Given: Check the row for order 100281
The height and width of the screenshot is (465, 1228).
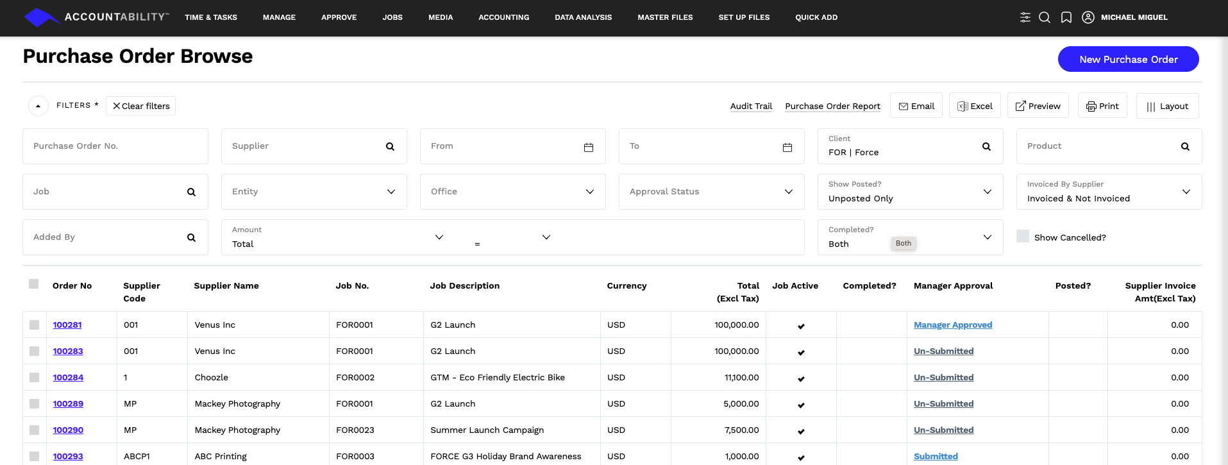Looking at the screenshot, I should point(35,325).
